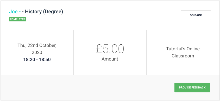
Task: Select the Thu, 22nd October date text
Action: click(37, 45)
